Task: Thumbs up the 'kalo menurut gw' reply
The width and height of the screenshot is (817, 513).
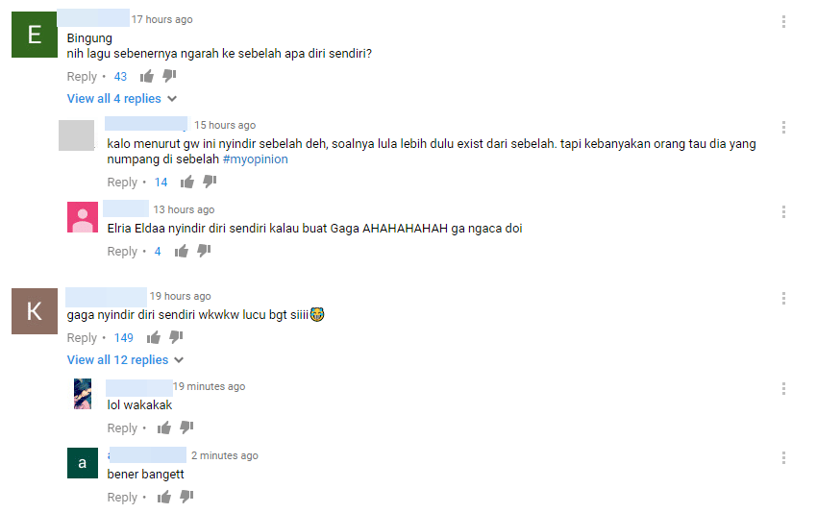Action: click(187, 183)
